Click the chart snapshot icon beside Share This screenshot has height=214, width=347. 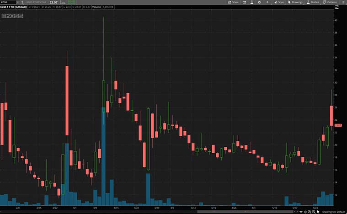pos(244,2)
